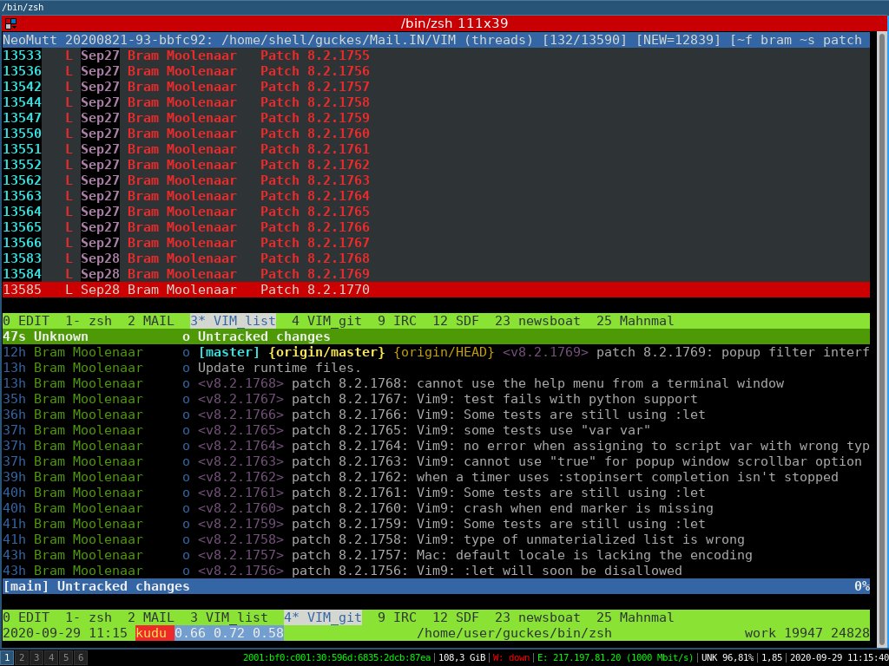The image size is (889, 666).
Task: Select the 'Update runtime files.' commit
Action: pyautogui.click(x=436, y=368)
